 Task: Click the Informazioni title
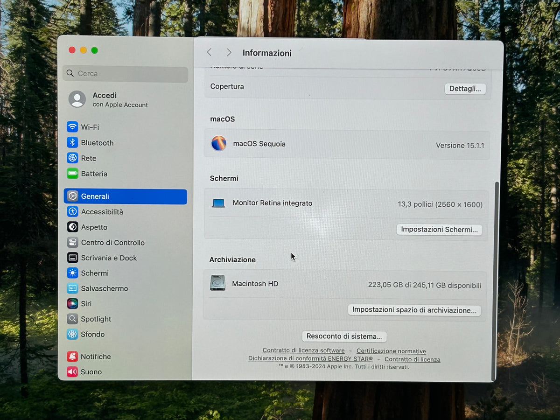point(267,53)
